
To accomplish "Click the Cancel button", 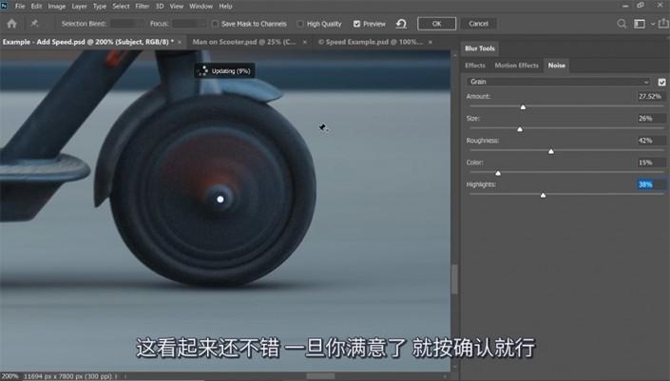I will click(x=479, y=24).
